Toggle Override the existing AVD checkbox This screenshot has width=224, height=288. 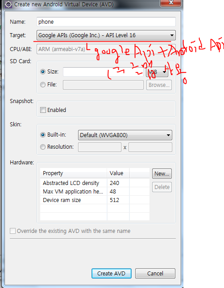click(x=12, y=231)
